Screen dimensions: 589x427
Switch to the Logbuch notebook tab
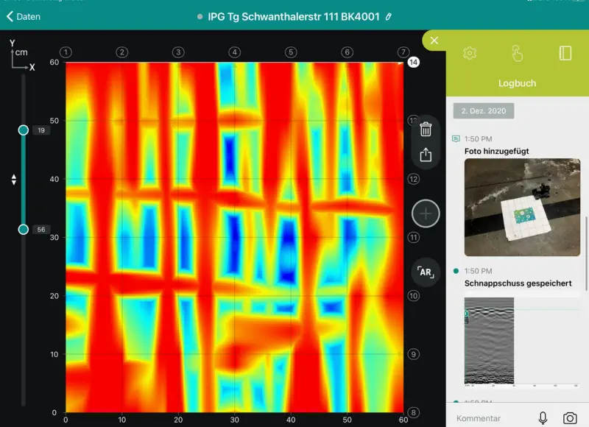565,53
